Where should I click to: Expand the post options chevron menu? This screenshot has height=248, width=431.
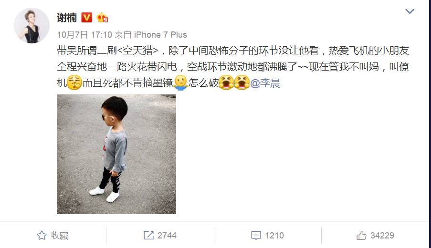[410, 11]
